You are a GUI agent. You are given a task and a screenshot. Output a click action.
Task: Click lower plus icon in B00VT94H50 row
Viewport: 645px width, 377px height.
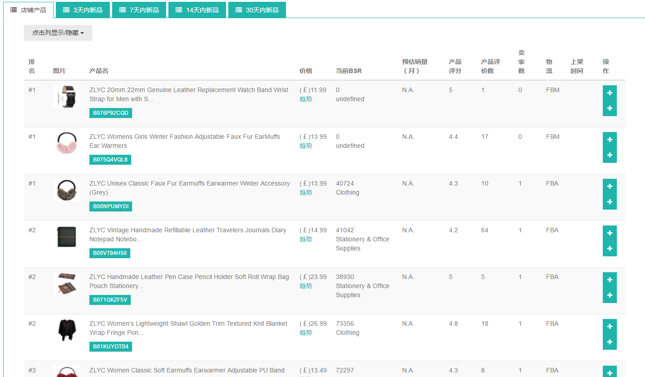click(610, 249)
